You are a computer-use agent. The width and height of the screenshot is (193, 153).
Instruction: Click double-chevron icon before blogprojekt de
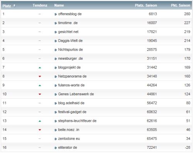pos(56,68)
